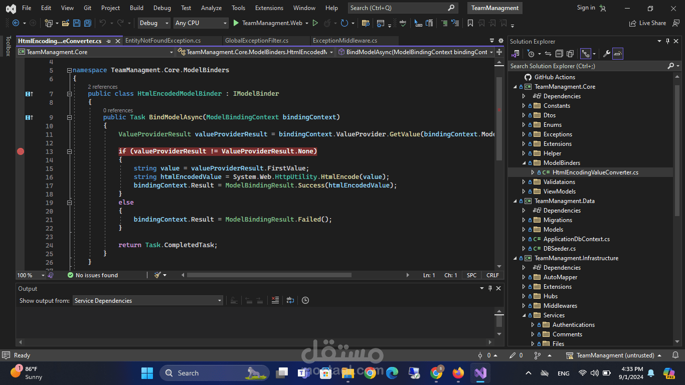
Task: Open the code cleanup broom icon
Action: 158,275
